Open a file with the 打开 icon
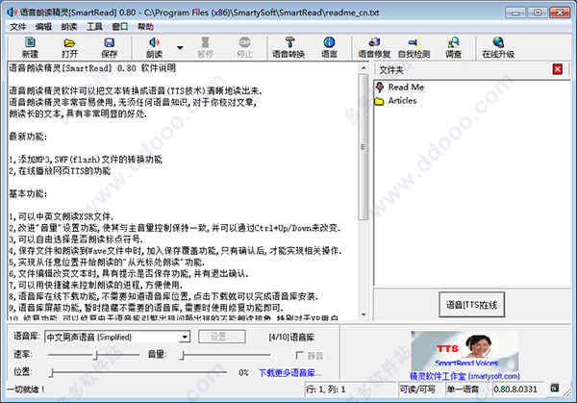Viewport: 577px width, 403px height. (x=69, y=47)
